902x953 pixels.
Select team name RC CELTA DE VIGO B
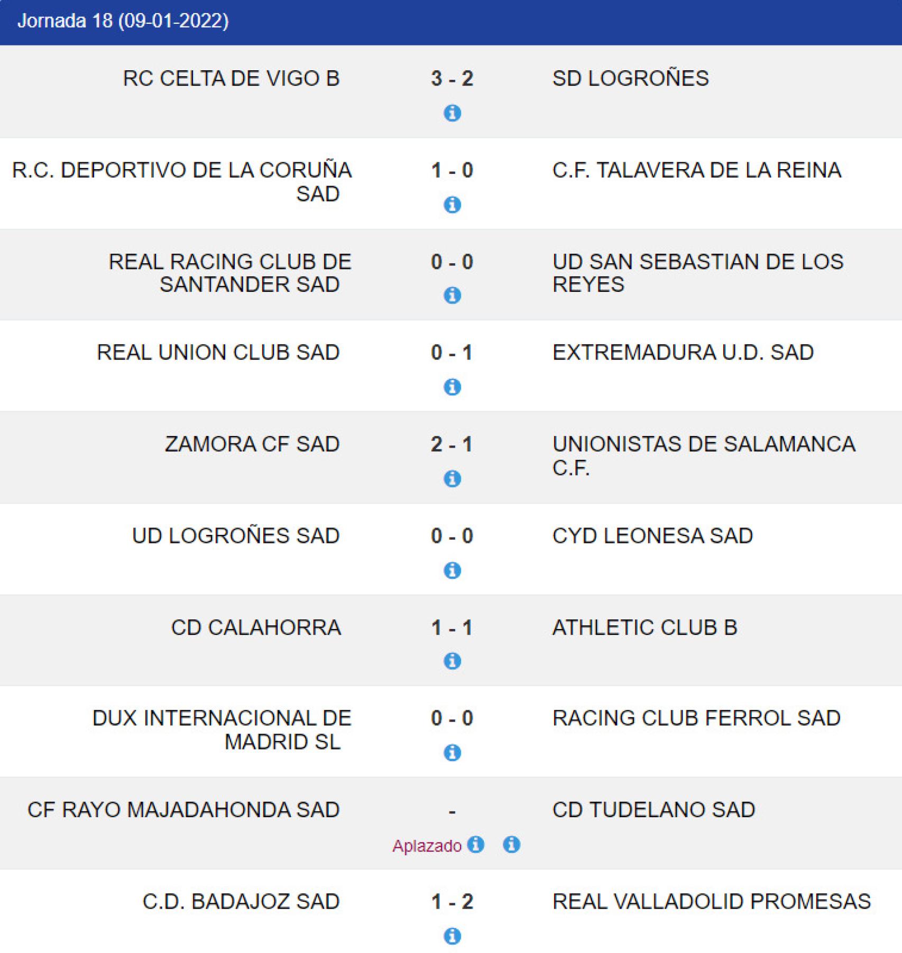point(231,79)
